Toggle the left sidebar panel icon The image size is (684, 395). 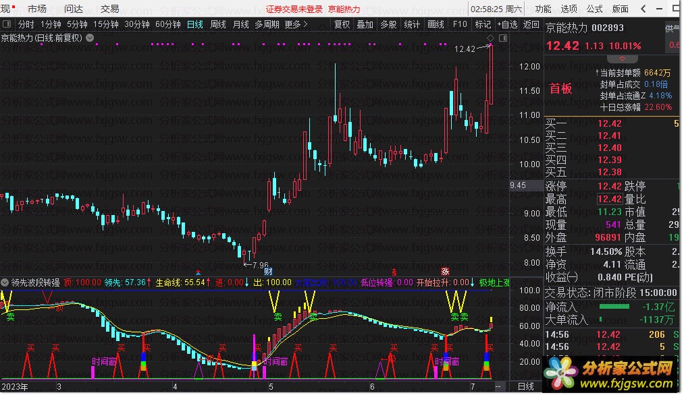coord(6,24)
